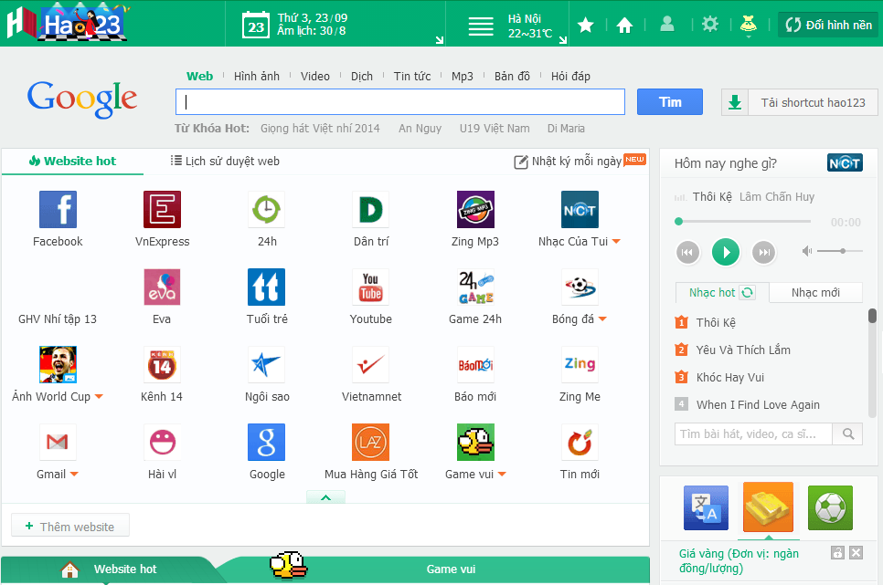
Task: Open the Zing Mp3 icon
Action: point(475,209)
